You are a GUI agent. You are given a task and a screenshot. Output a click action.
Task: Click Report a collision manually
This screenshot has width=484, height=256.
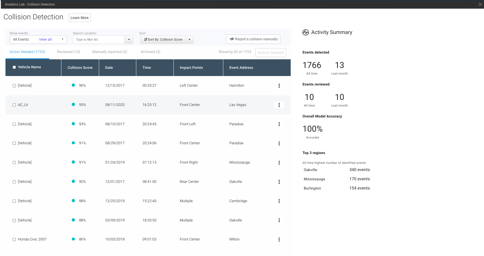(x=253, y=39)
